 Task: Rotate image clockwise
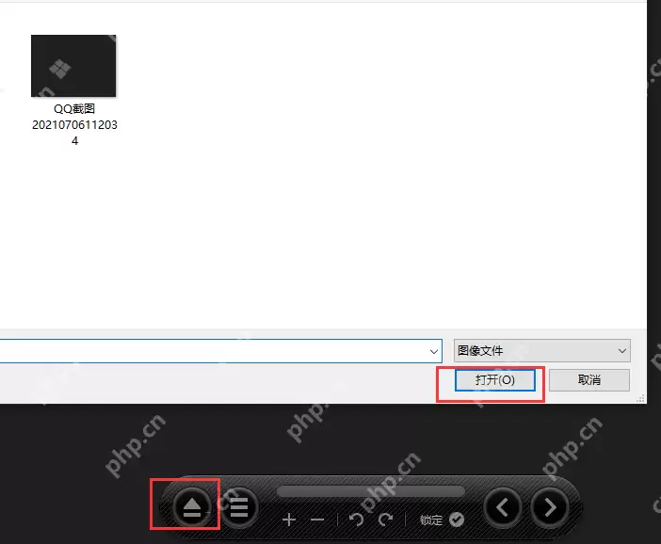click(x=385, y=520)
